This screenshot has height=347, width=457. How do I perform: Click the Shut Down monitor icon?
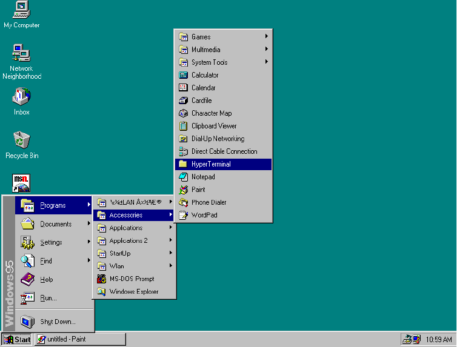tap(28, 322)
